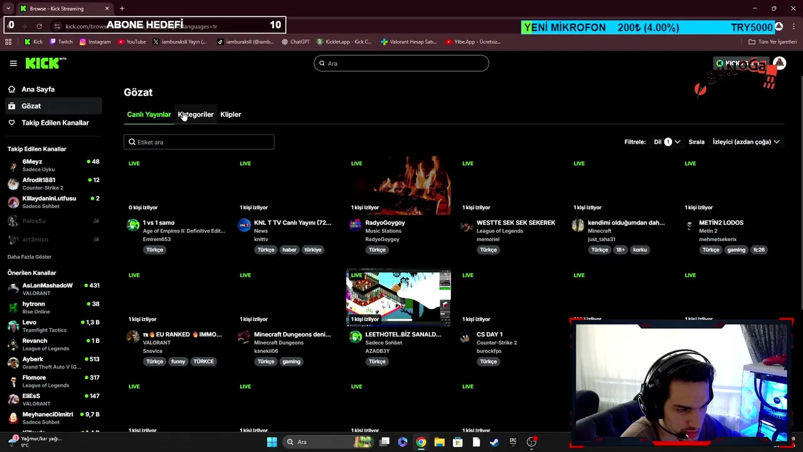Open the Valorant Hesap Satı bookmark

coord(408,42)
